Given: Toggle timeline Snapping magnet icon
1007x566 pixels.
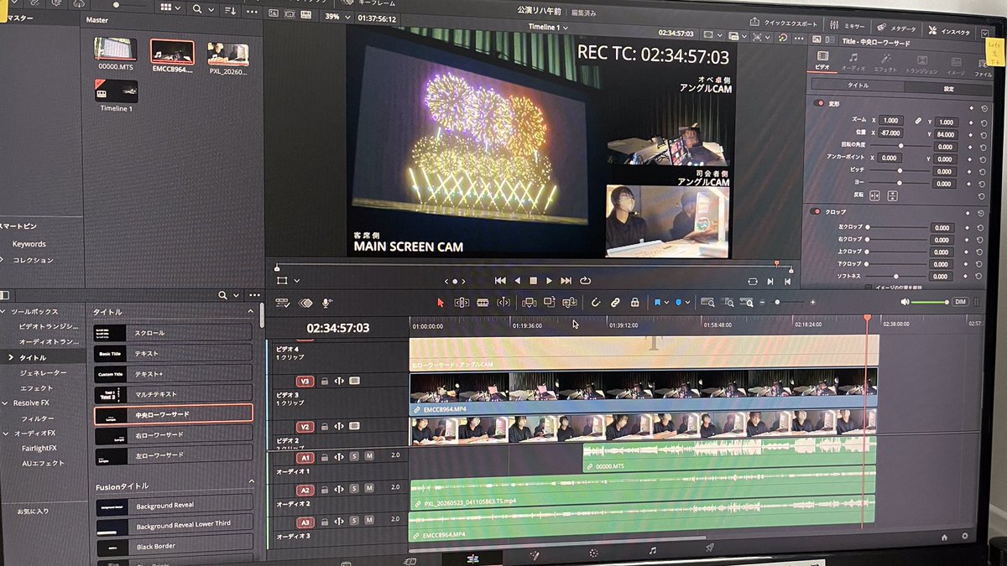Looking at the screenshot, I should 596,302.
